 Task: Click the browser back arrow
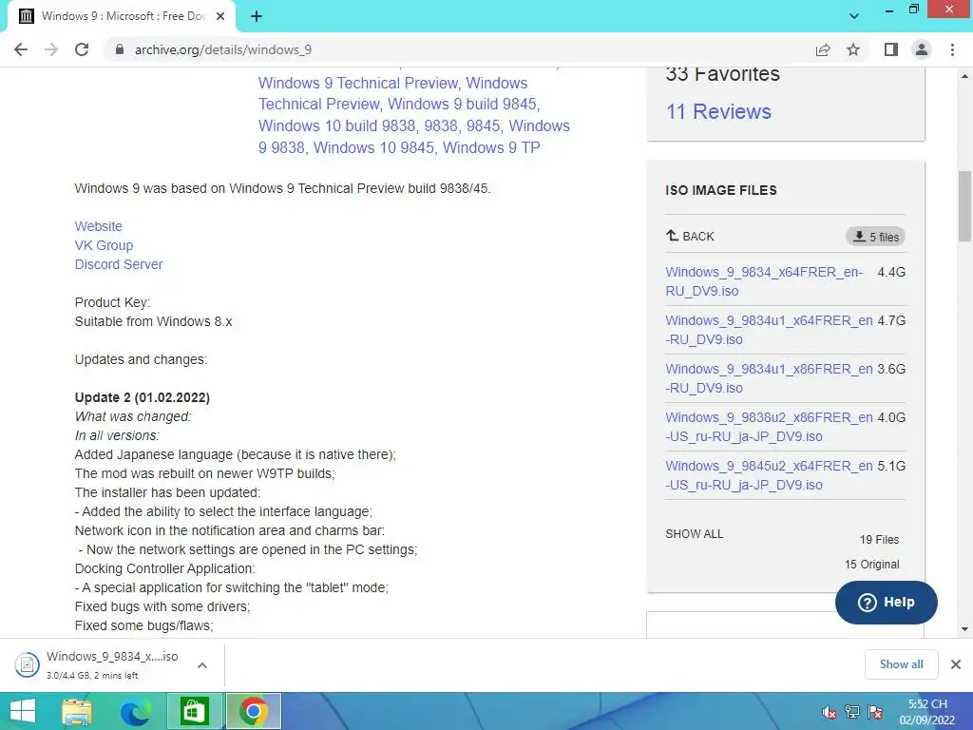pyautogui.click(x=21, y=49)
